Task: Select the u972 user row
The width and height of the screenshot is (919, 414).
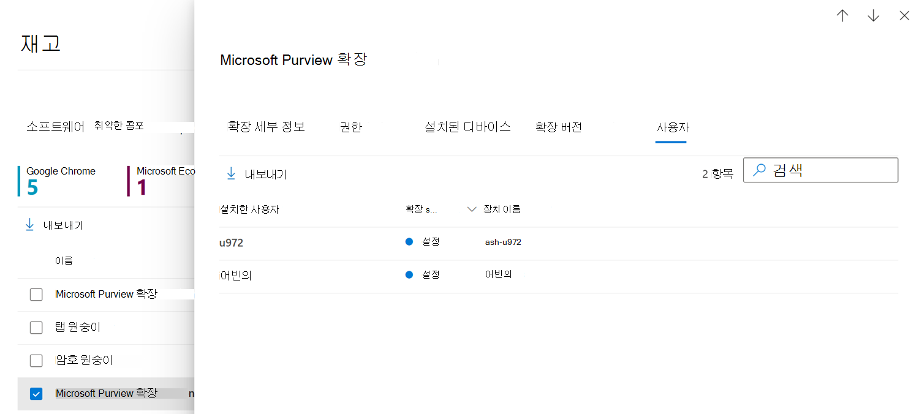Action: click(x=558, y=243)
